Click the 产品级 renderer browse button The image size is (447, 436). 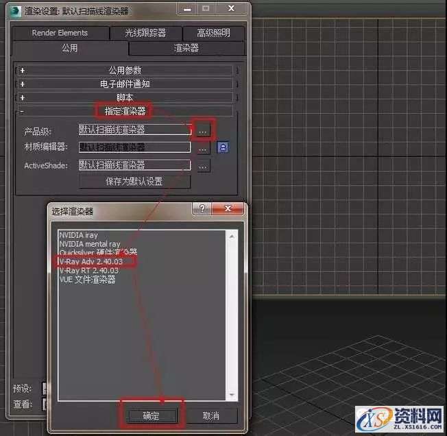pyautogui.click(x=203, y=130)
